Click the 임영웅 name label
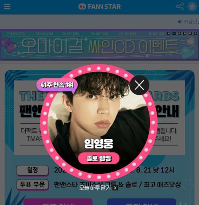 click(99, 144)
